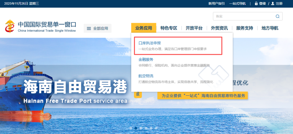Select 金融服务 in the dropdown menu

(146, 59)
